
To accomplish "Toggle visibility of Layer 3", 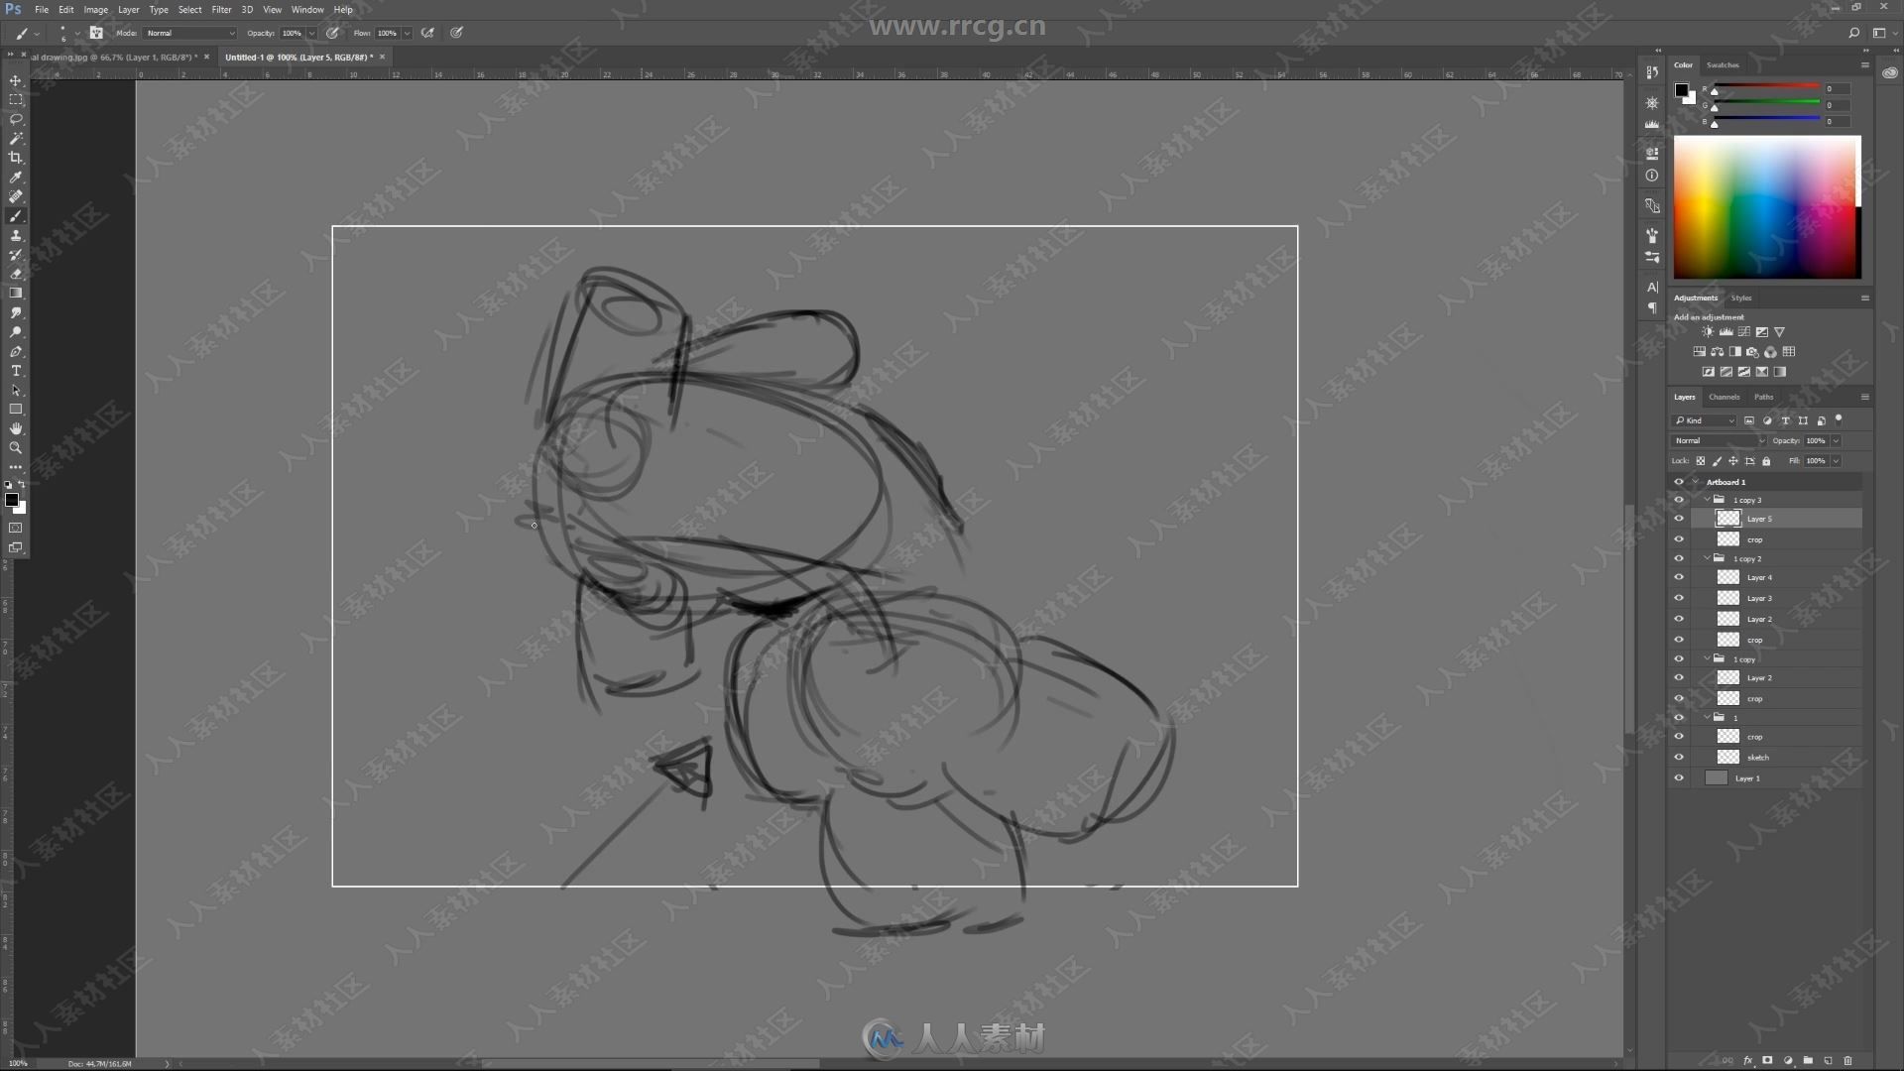I will click(x=1679, y=598).
